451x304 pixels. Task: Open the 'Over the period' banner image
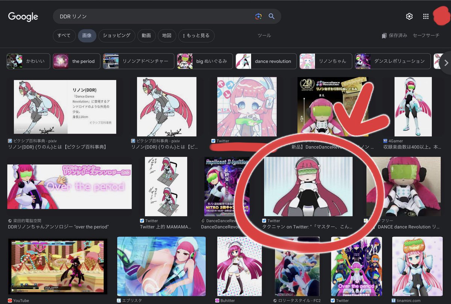[70, 187]
